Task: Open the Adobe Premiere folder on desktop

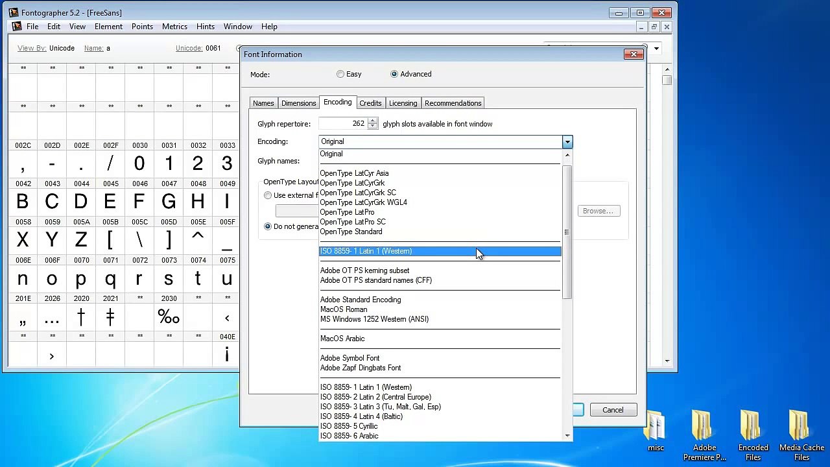Action: click(704, 435)
